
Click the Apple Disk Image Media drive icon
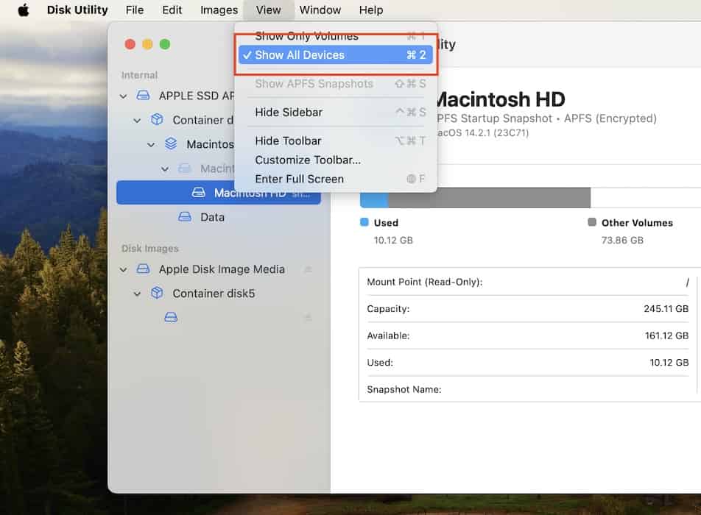click(144, 269)
